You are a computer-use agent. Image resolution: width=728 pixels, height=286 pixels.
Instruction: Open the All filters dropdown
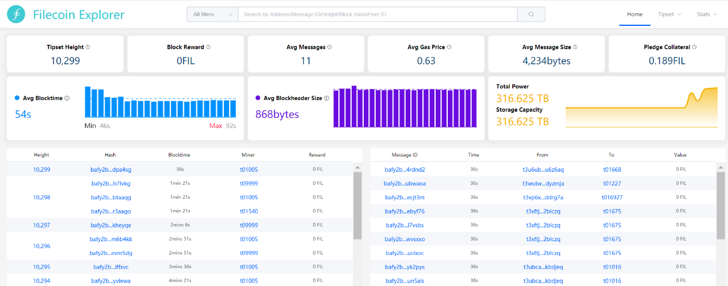point(212,14)
